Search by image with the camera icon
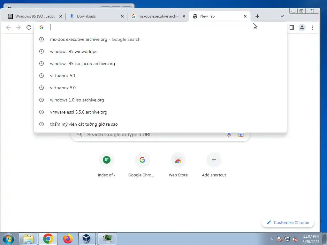The image size is (327, 245). pyautogui.click(x=240, y=135)
